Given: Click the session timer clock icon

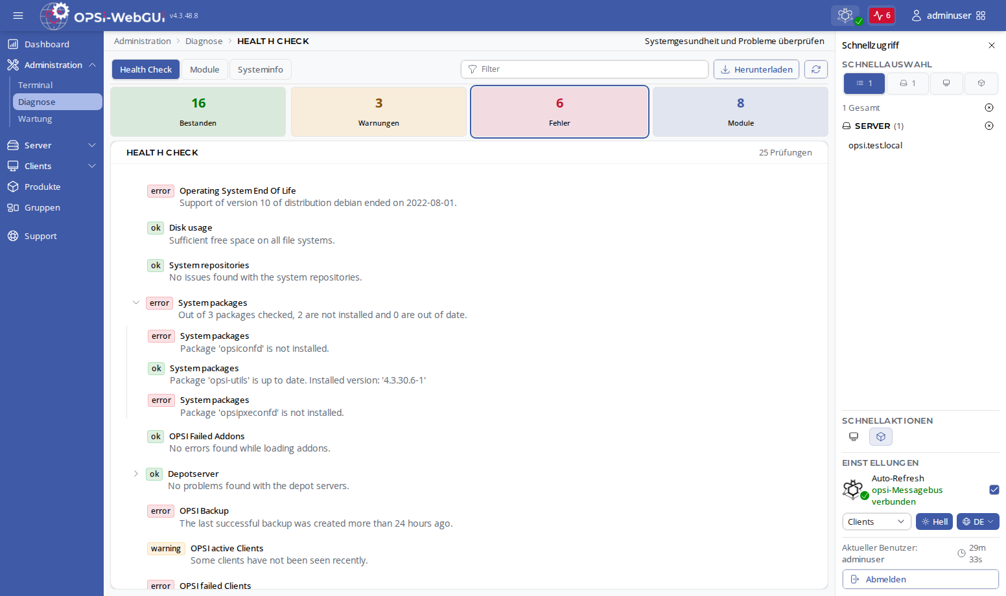Looking at the screenshot, I should (x=961, y=553).
